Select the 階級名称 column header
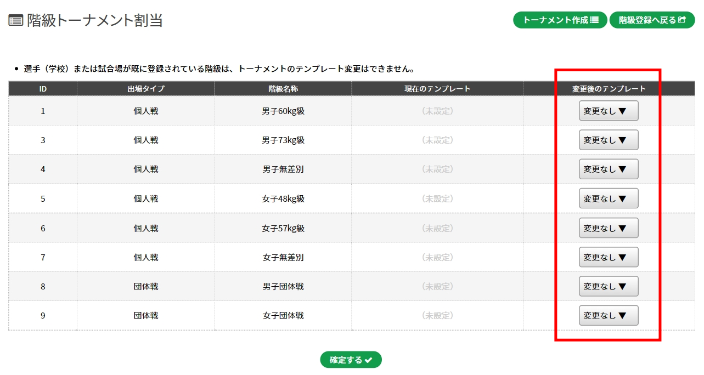 pos(283,89)
